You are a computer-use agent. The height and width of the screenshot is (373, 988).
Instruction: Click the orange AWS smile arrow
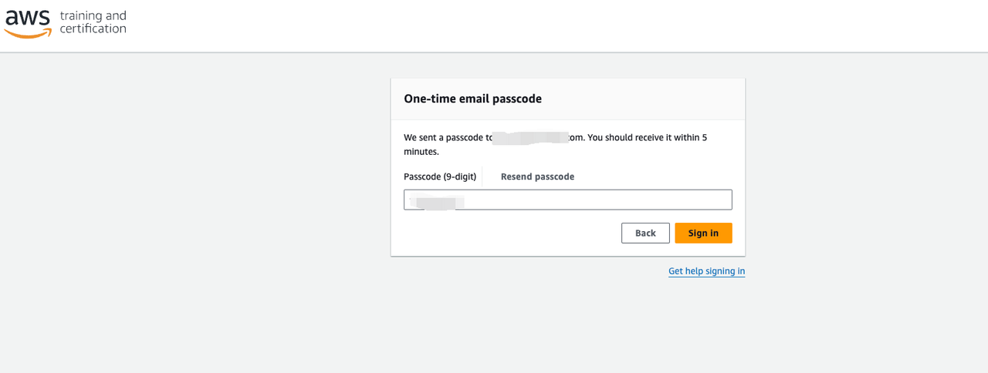(x=28, y=34)
